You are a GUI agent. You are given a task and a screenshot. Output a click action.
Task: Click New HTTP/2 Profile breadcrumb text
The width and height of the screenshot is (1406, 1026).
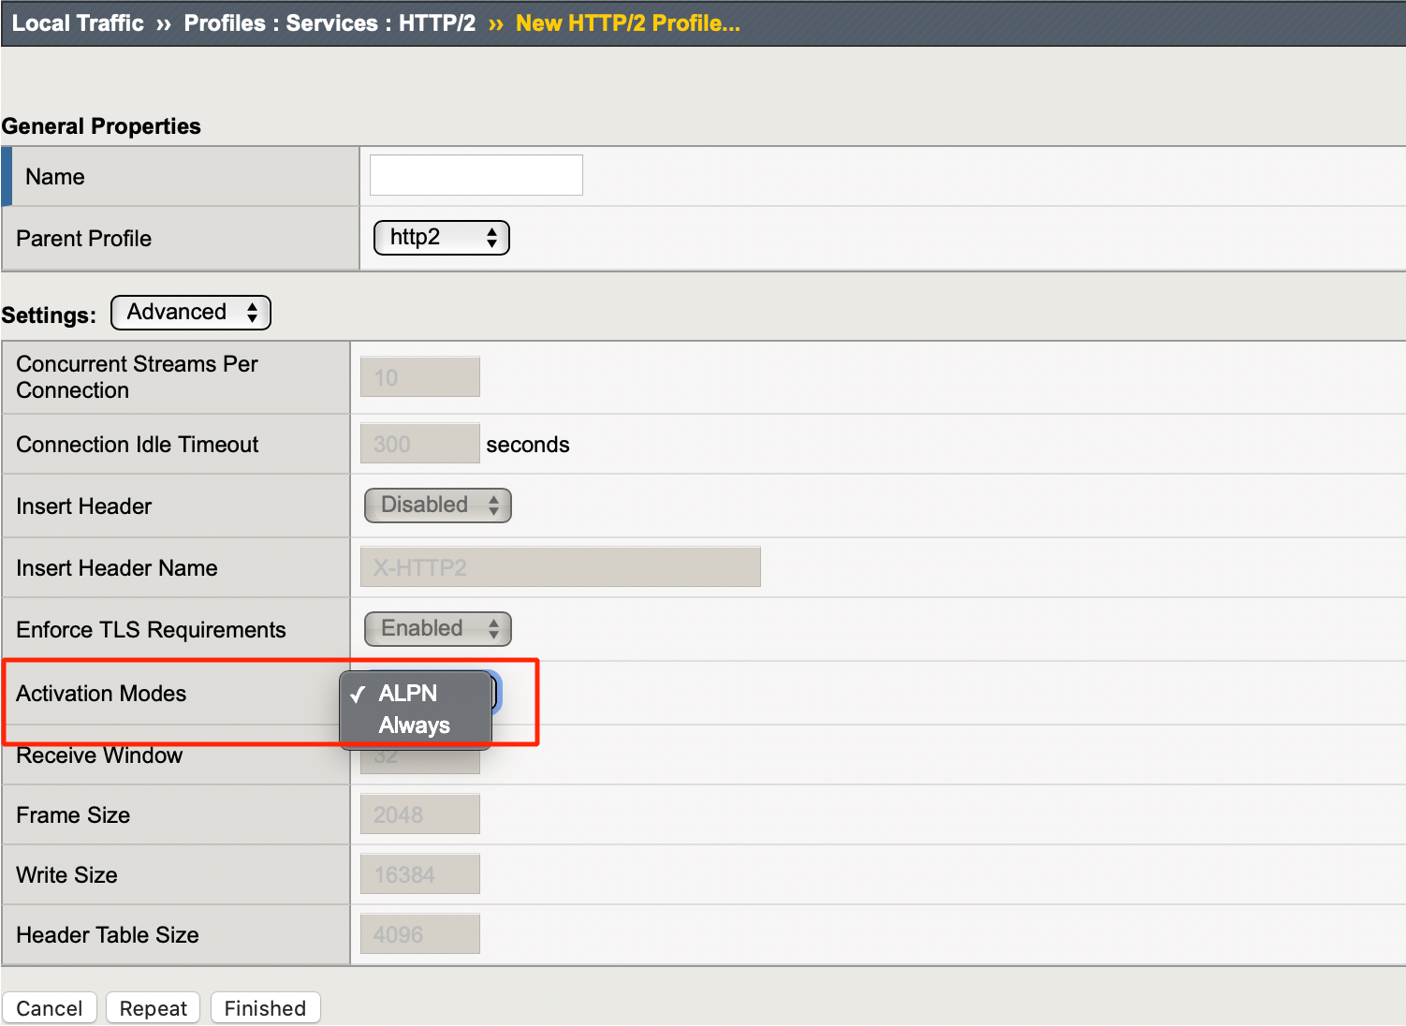point(627,23)
